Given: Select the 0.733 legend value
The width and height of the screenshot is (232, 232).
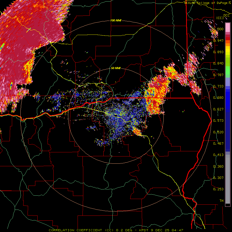Looking at the screenshot, I should 218,86.
